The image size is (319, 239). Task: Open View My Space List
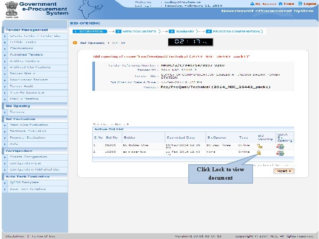coord(27,93)
